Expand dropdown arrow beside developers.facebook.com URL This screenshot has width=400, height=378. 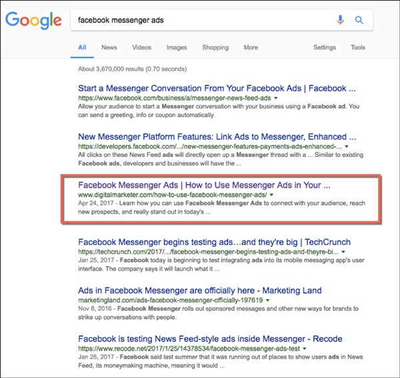[x=347, y=146]
